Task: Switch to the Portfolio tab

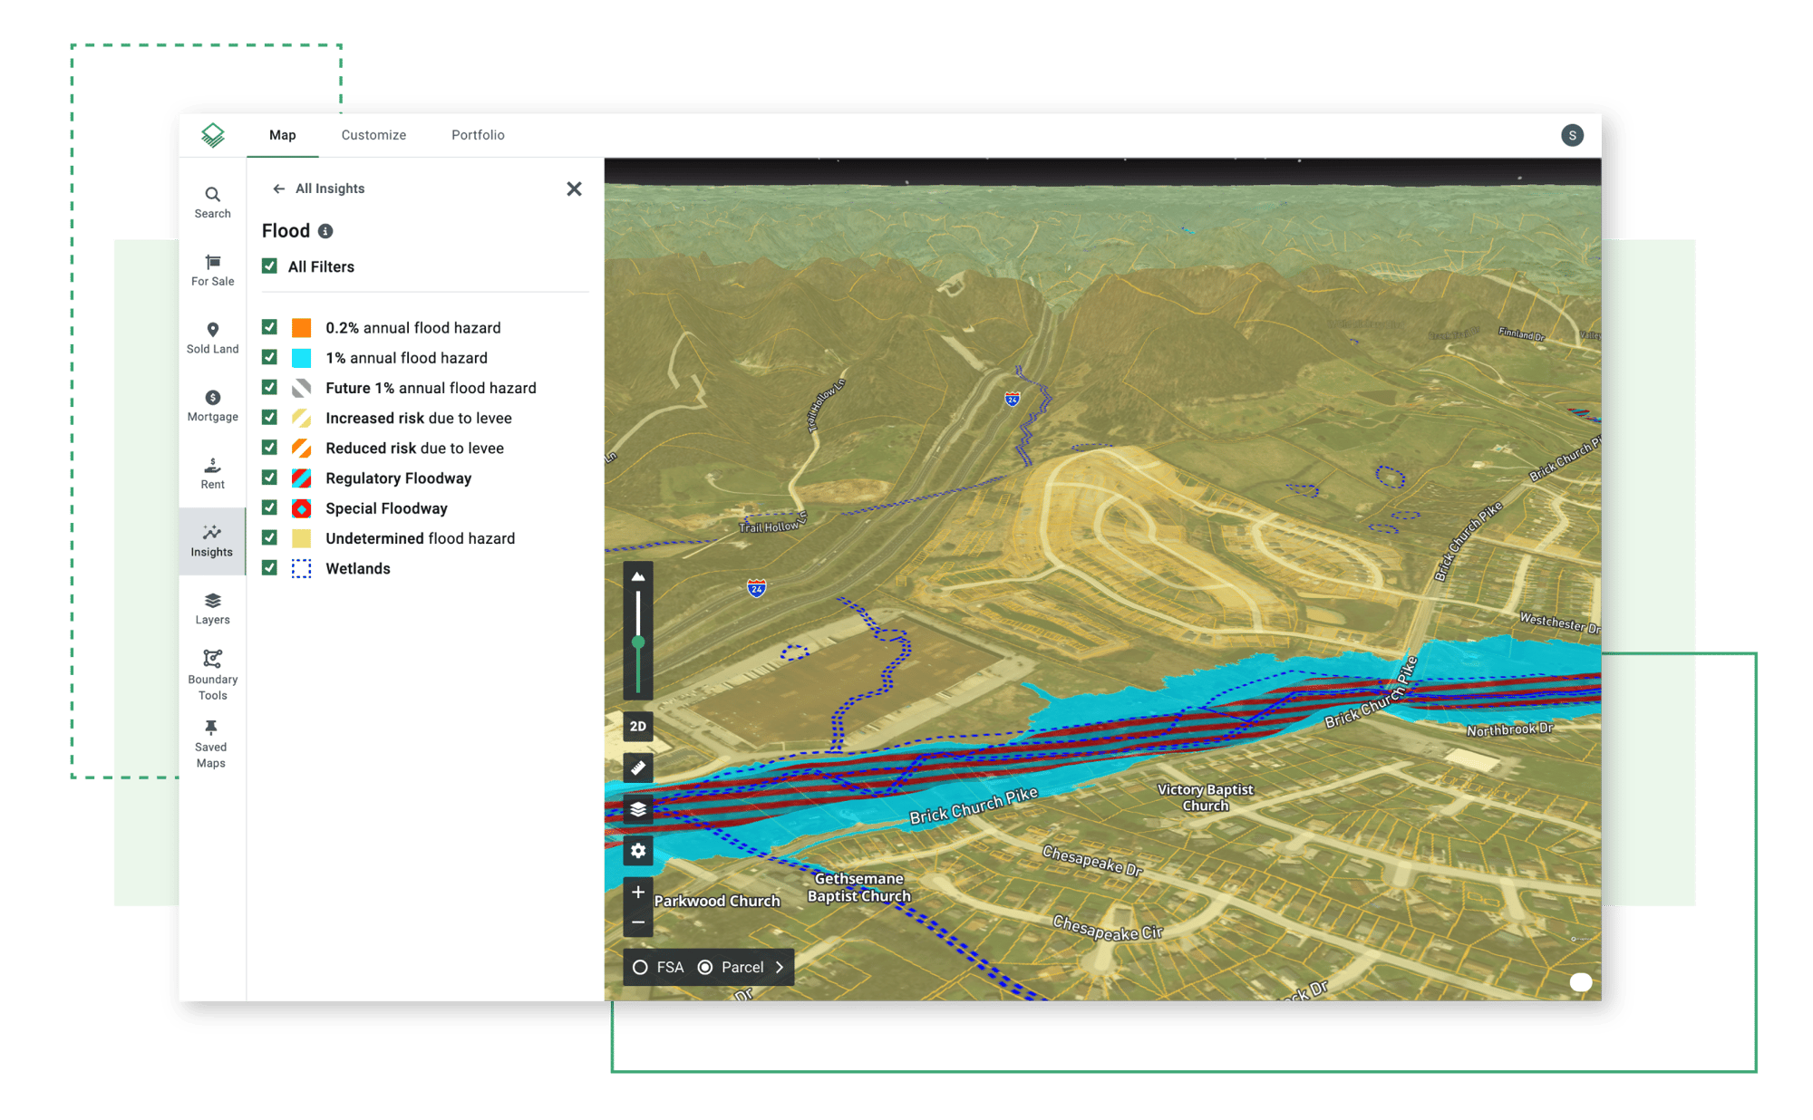Action: [x=478, y=135]
